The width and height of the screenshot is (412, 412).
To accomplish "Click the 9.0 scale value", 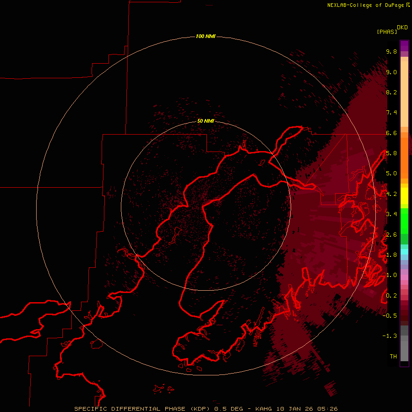I will pyautogui.click(x=391, y=72).
